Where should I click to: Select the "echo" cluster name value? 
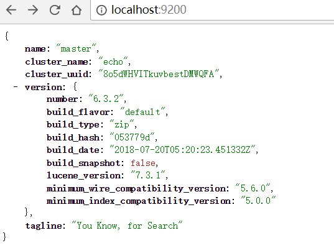pyautogui.click(x=113, y=62)
